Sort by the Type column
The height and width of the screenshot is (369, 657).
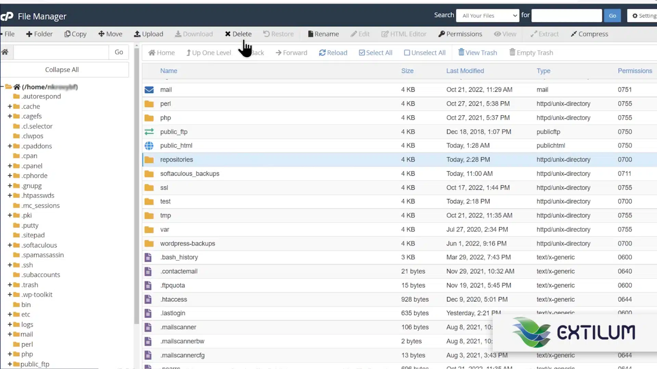pyautogui.click(x=543, y=71)
